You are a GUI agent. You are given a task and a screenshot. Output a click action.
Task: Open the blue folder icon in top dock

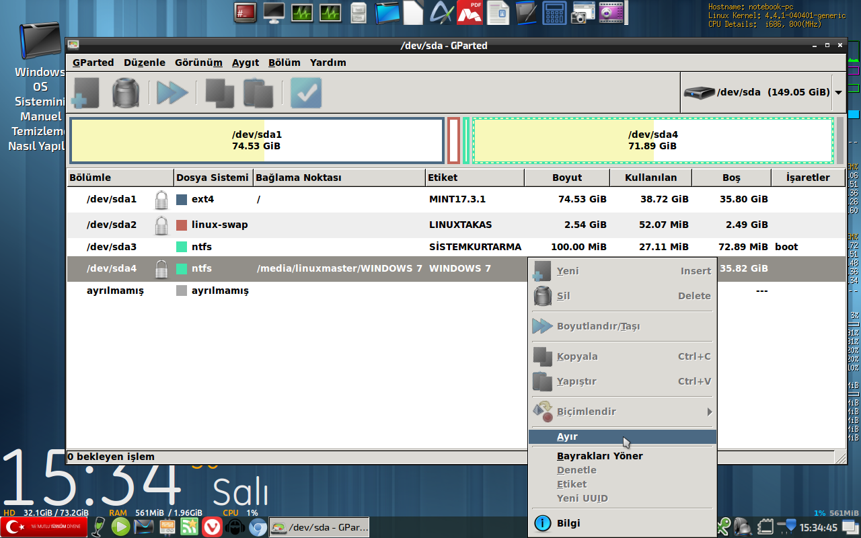(387, 12)
